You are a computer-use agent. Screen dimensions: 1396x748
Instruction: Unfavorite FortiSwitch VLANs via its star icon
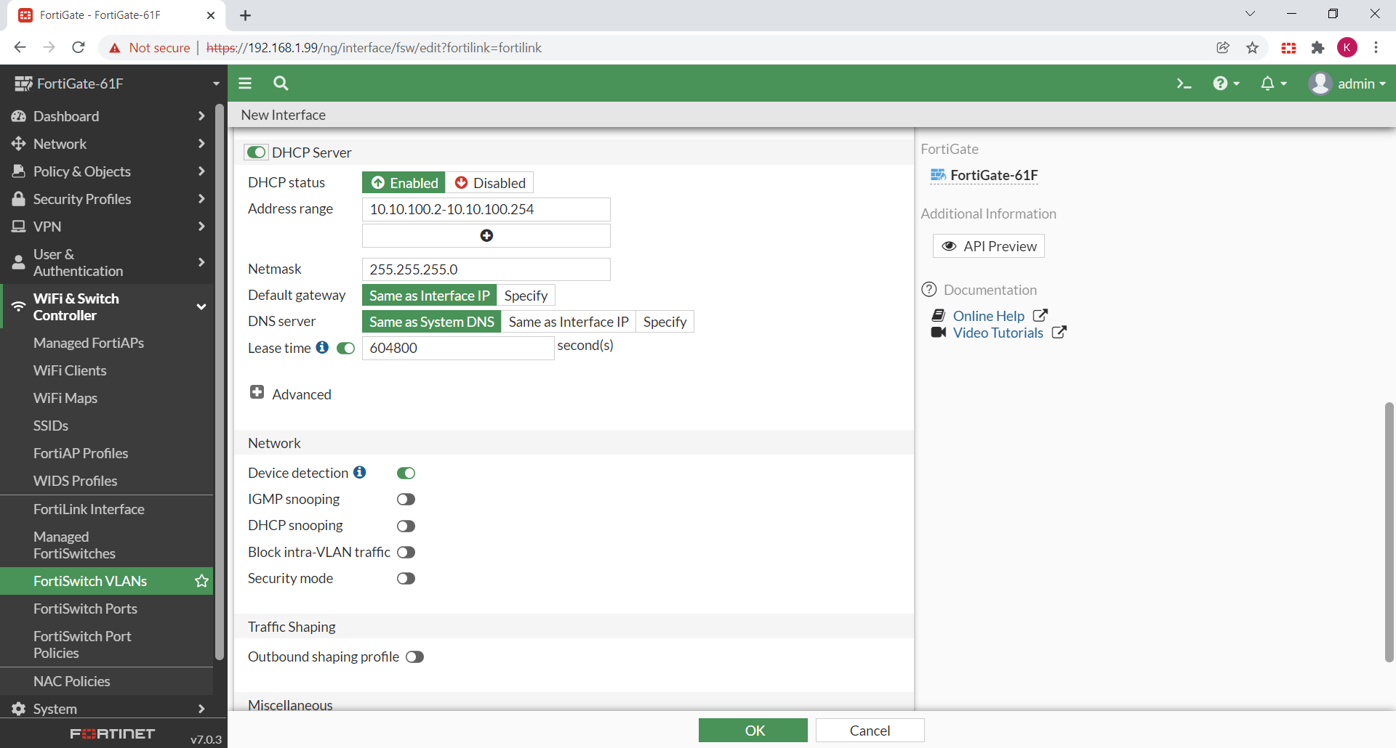pos(201,581)
